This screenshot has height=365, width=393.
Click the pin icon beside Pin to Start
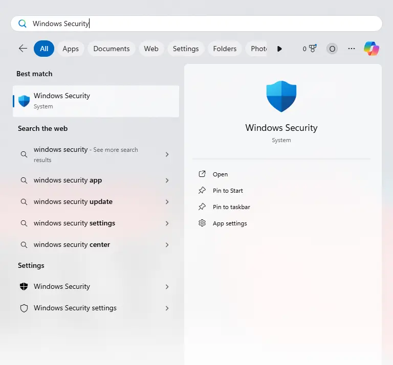202,191
